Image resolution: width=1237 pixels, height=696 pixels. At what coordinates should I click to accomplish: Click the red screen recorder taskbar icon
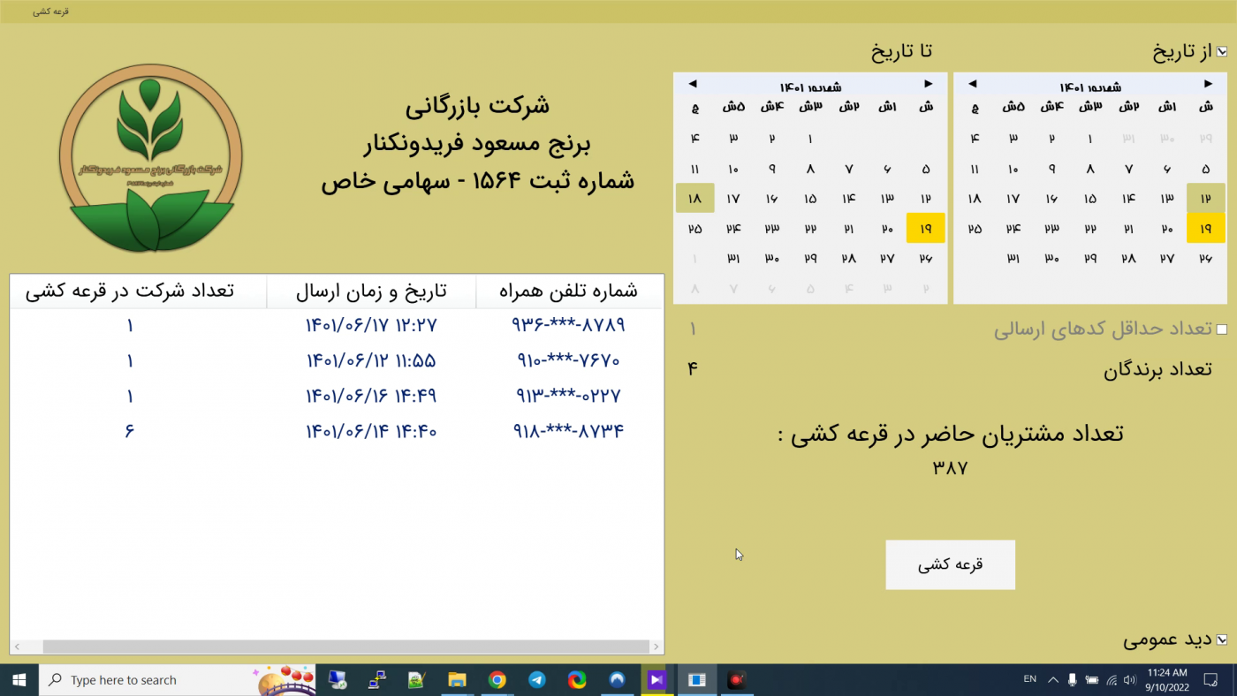[x=736, y=679]
